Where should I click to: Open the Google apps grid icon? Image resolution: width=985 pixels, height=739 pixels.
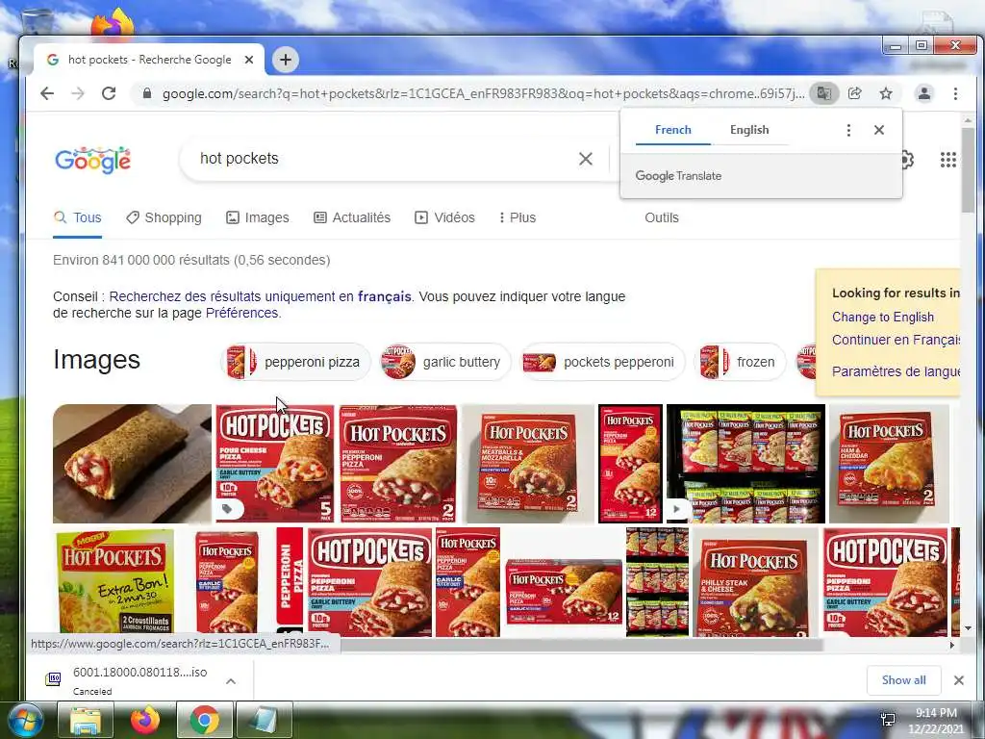pos(947,160)
